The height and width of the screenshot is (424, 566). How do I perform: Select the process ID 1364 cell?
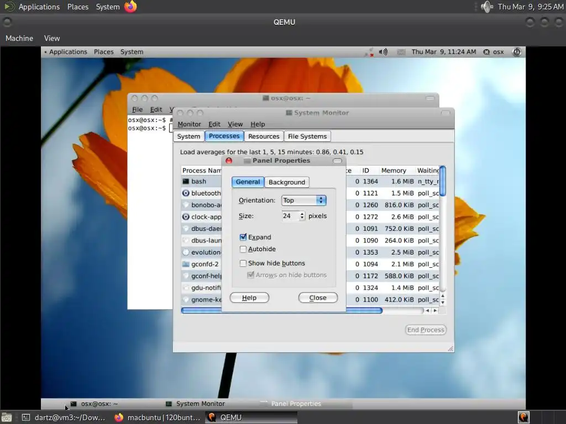click(370, 181)
